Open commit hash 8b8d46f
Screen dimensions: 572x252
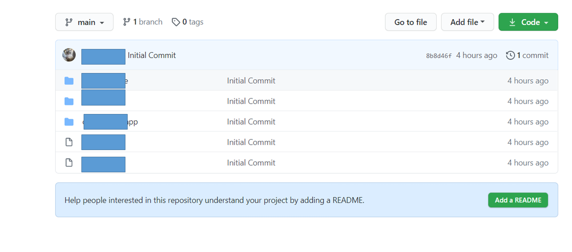coord(439,56)
